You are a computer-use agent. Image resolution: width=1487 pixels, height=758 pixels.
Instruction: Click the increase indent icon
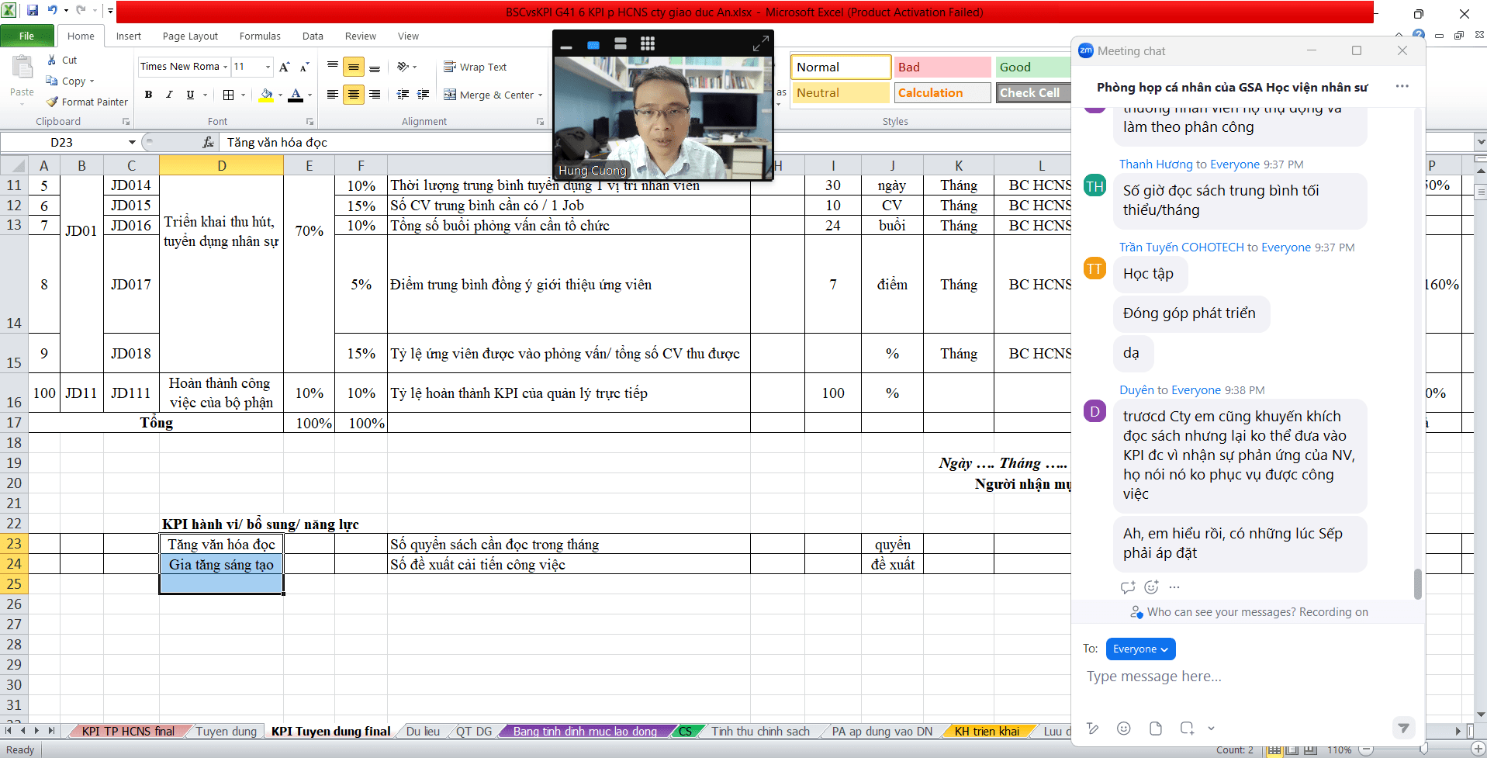pos(424,95)
